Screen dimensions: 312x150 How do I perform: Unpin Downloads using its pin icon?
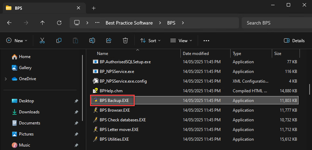(76, 112)
